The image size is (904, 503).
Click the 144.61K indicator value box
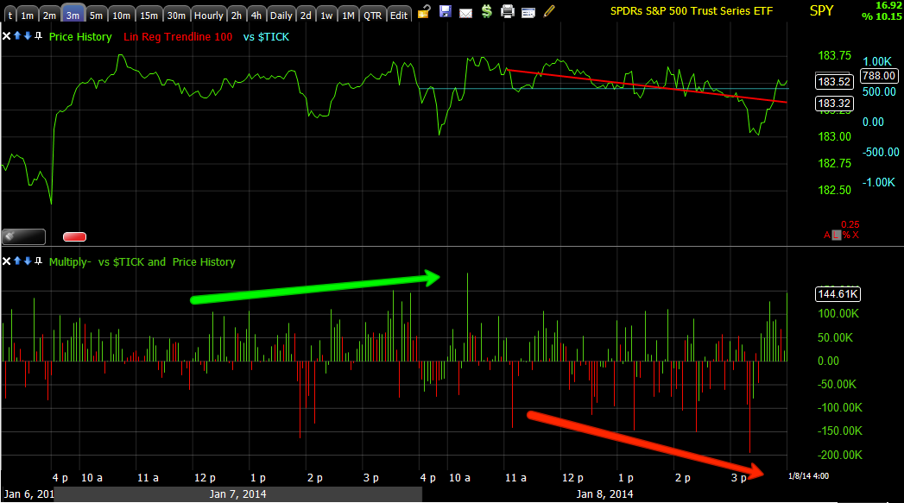(838, 294)
